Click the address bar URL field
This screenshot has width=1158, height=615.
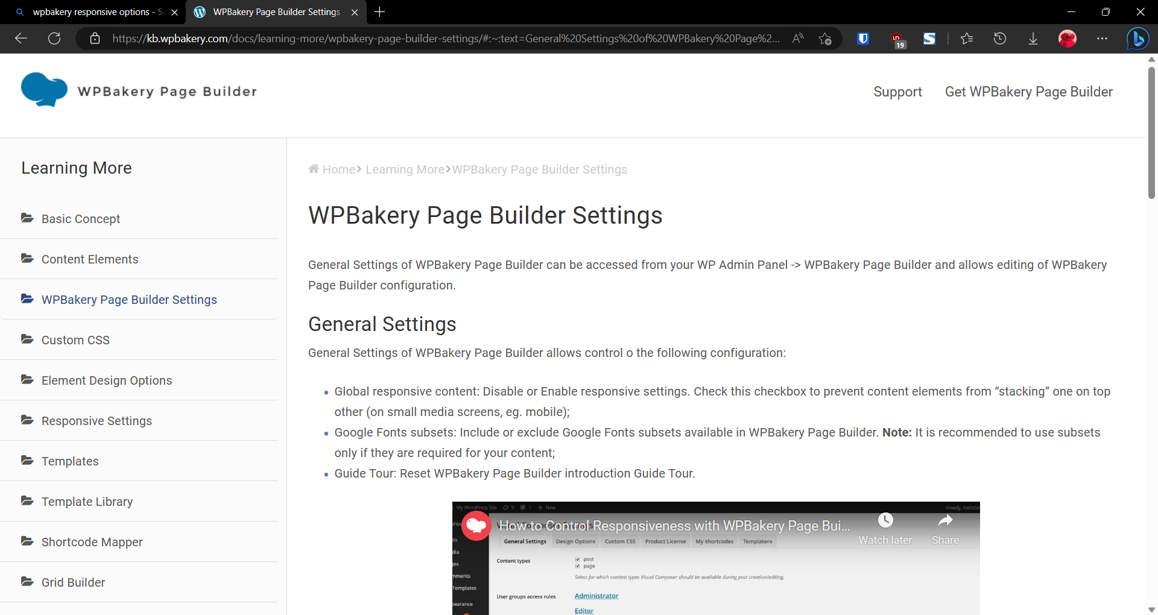[x=445, y=39]
